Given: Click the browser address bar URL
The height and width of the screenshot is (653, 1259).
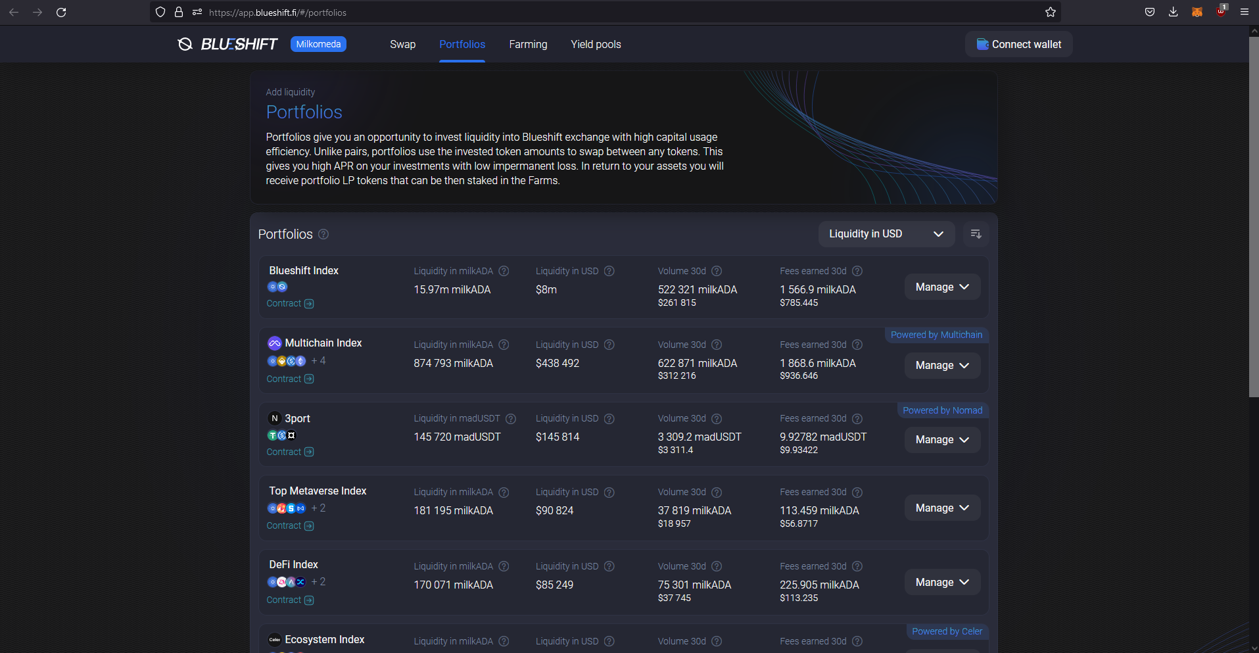Looking at the screenshot, I should (x=277, y=12).
